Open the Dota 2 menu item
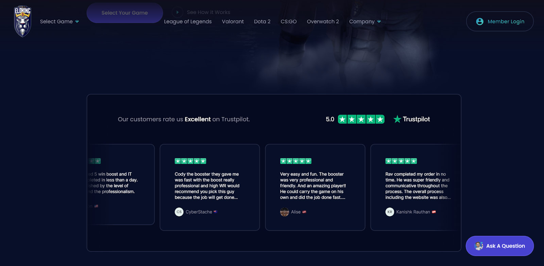The image size is (544, 266). 262,21
